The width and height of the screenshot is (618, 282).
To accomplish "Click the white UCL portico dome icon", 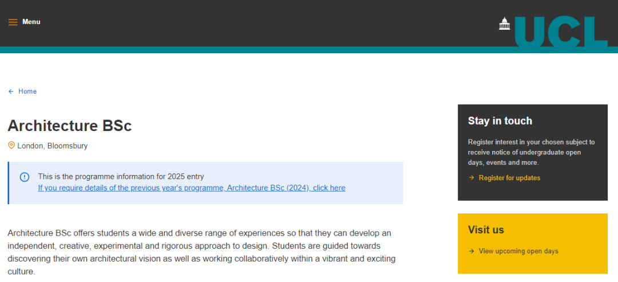I will pyautogui.click(x=505, y=23).
